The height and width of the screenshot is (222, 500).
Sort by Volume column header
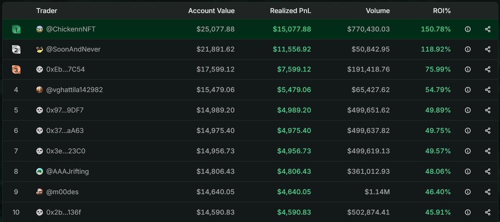(377, 11)
